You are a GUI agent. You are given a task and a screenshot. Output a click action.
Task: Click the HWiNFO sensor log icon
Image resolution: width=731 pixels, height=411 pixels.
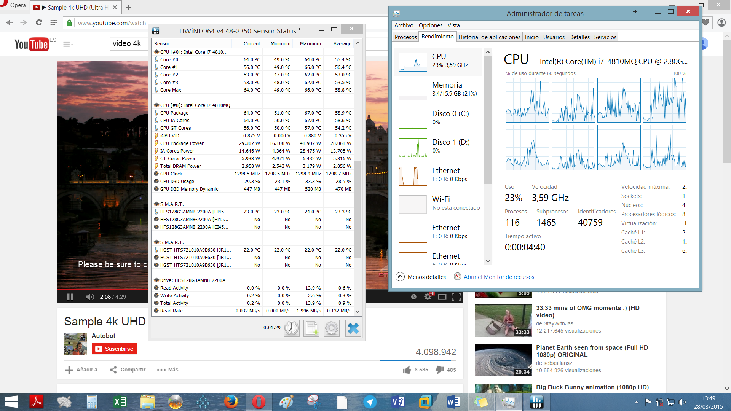312,328
